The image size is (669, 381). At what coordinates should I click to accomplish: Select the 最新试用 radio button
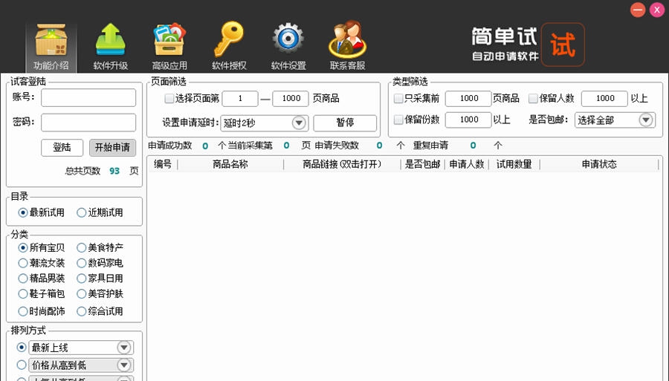[23, 212]
